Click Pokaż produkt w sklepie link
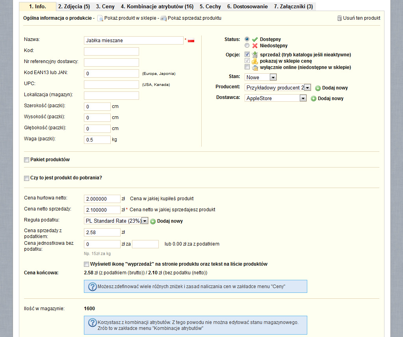The width and height of the screenshot is (403, 337). (x=130, y=18)
